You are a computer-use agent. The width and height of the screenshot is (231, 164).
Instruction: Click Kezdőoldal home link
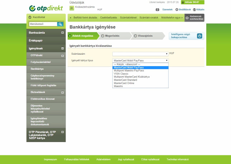39,17
